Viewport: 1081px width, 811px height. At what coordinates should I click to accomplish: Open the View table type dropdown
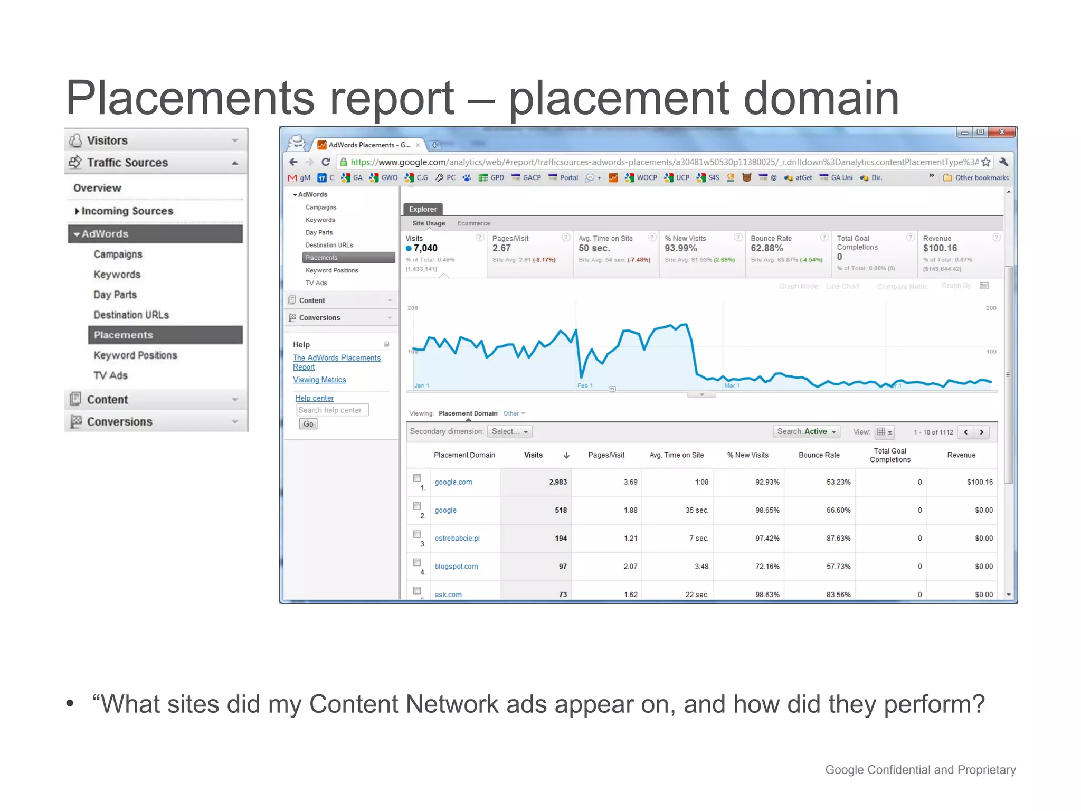885,432
